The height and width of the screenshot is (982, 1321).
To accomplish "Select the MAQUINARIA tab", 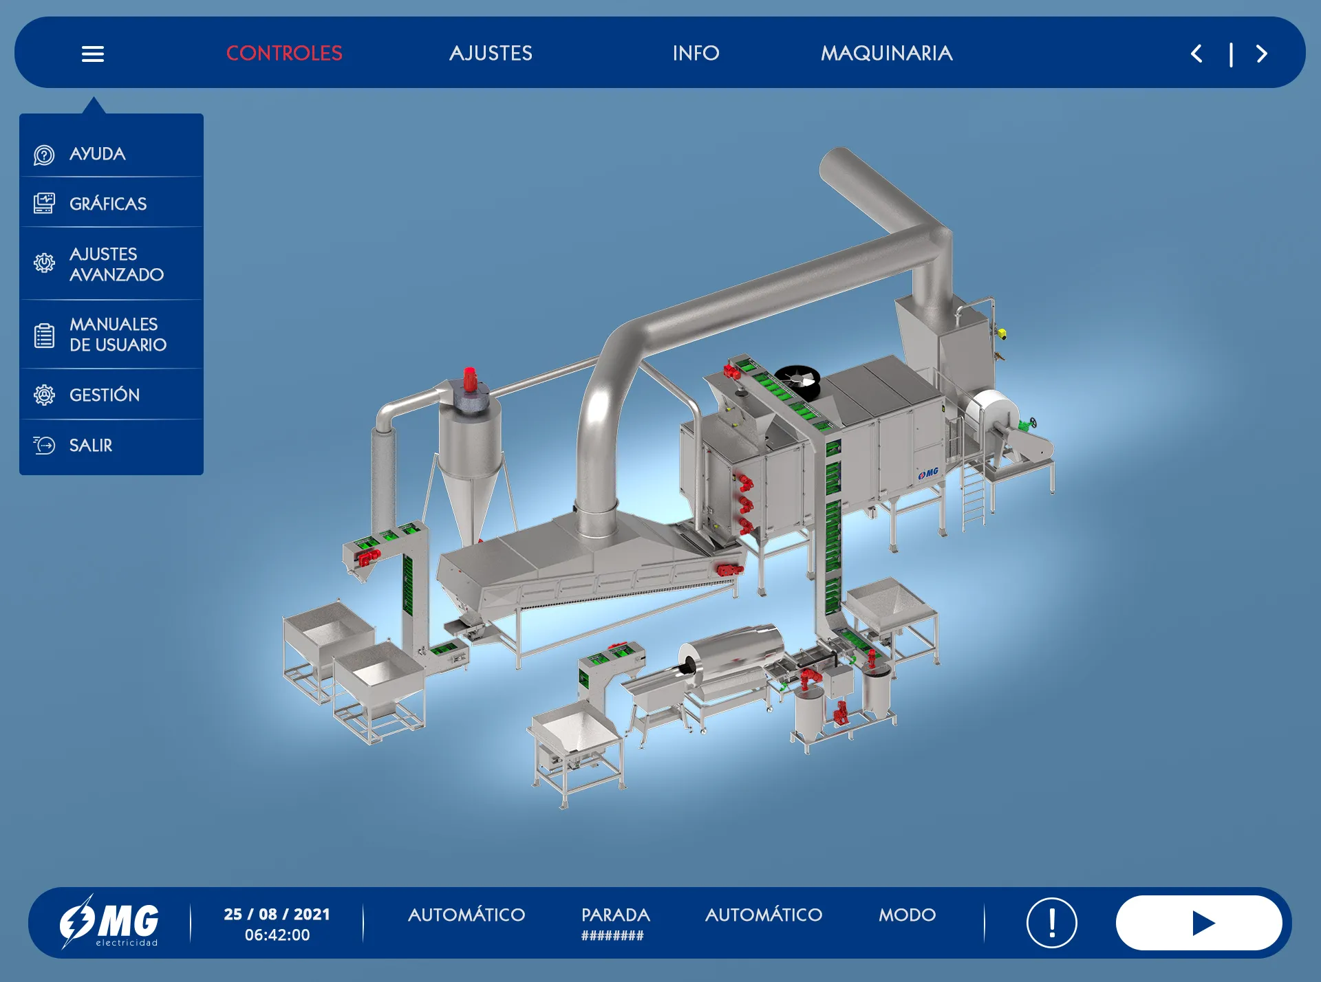I will coord(886,53).
